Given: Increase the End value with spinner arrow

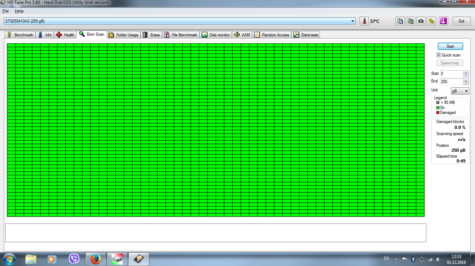Looking at the screenshot, I should tap(466, 80).
